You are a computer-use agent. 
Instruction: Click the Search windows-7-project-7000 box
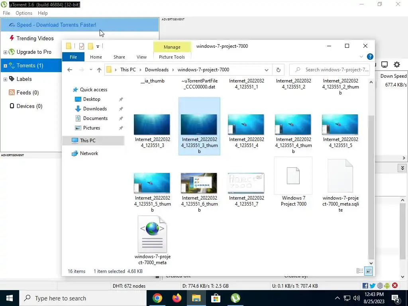(x=330, y=70)
